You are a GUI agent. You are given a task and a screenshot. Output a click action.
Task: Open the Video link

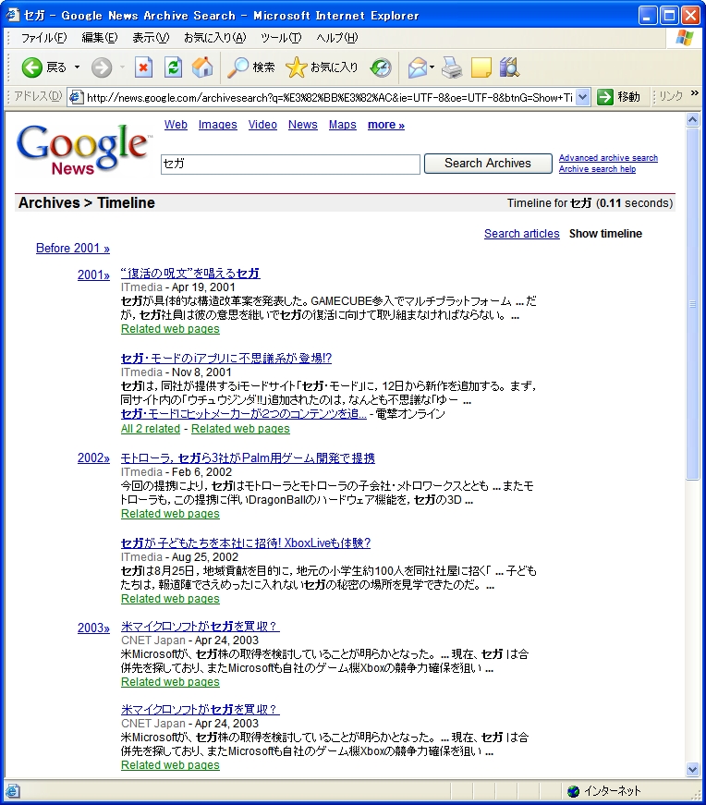click(x=262, y=125)
